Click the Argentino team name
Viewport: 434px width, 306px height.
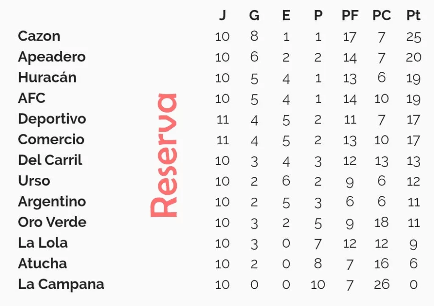(x=52, y=202)
